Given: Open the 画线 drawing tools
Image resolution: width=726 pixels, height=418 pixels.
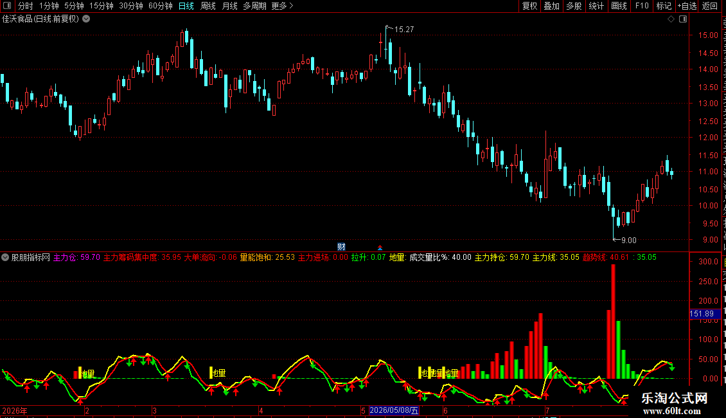Looking at the screenshot, I should point(619,6).
